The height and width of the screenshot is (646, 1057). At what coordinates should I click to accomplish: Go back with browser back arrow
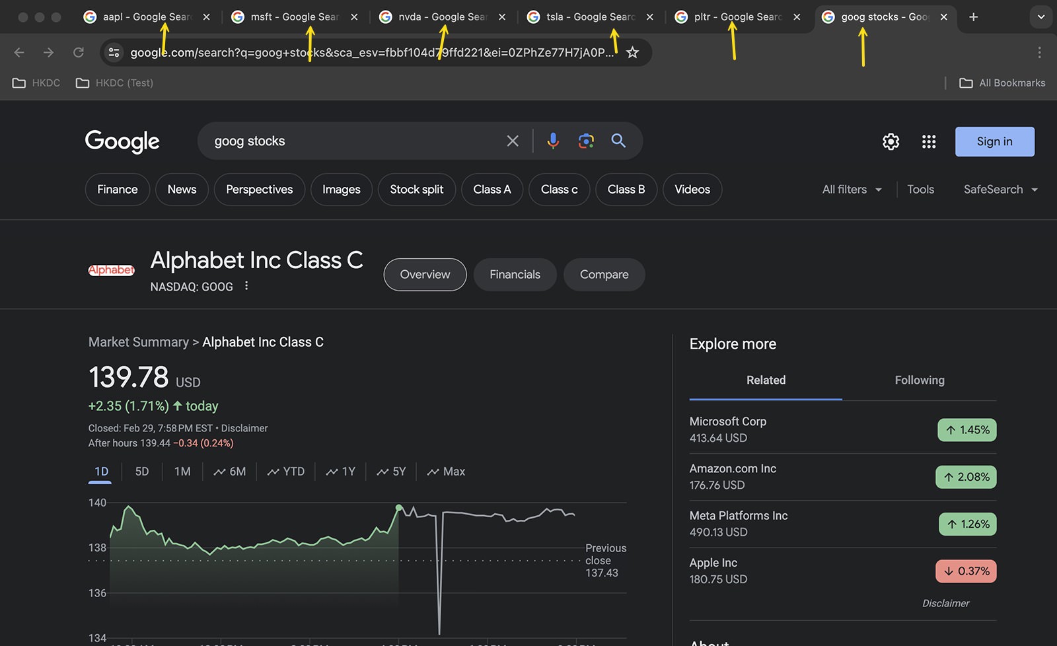click(19, 52)
